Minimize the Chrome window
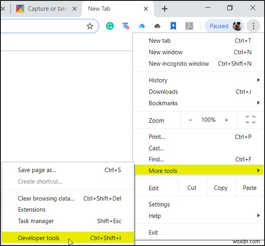Image resolution: width=265 pixels, height=246 pixels. point(208,8)
